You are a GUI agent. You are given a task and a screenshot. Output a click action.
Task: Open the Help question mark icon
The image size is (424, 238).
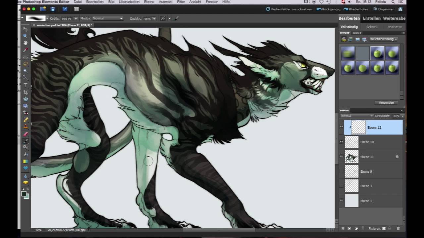coord(65,9)
